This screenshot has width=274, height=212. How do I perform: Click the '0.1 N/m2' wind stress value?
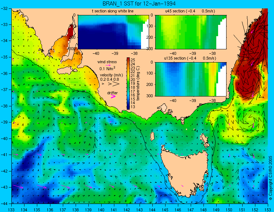[x=107, y=68]
